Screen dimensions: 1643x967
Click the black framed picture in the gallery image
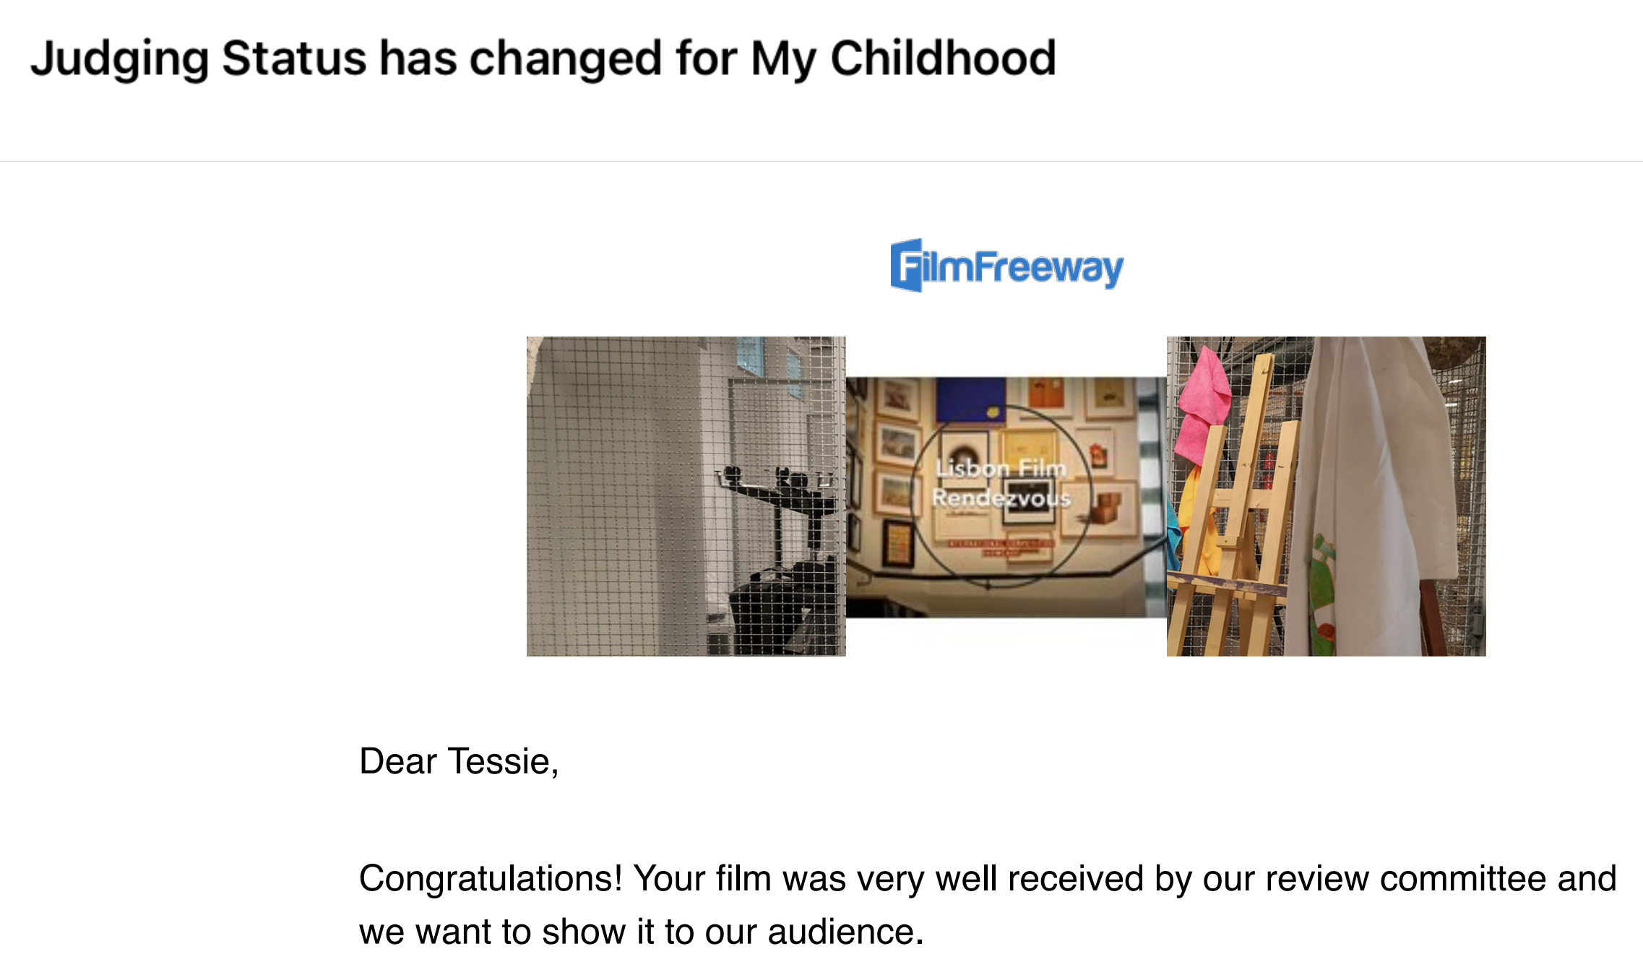(x=897, y=542)
